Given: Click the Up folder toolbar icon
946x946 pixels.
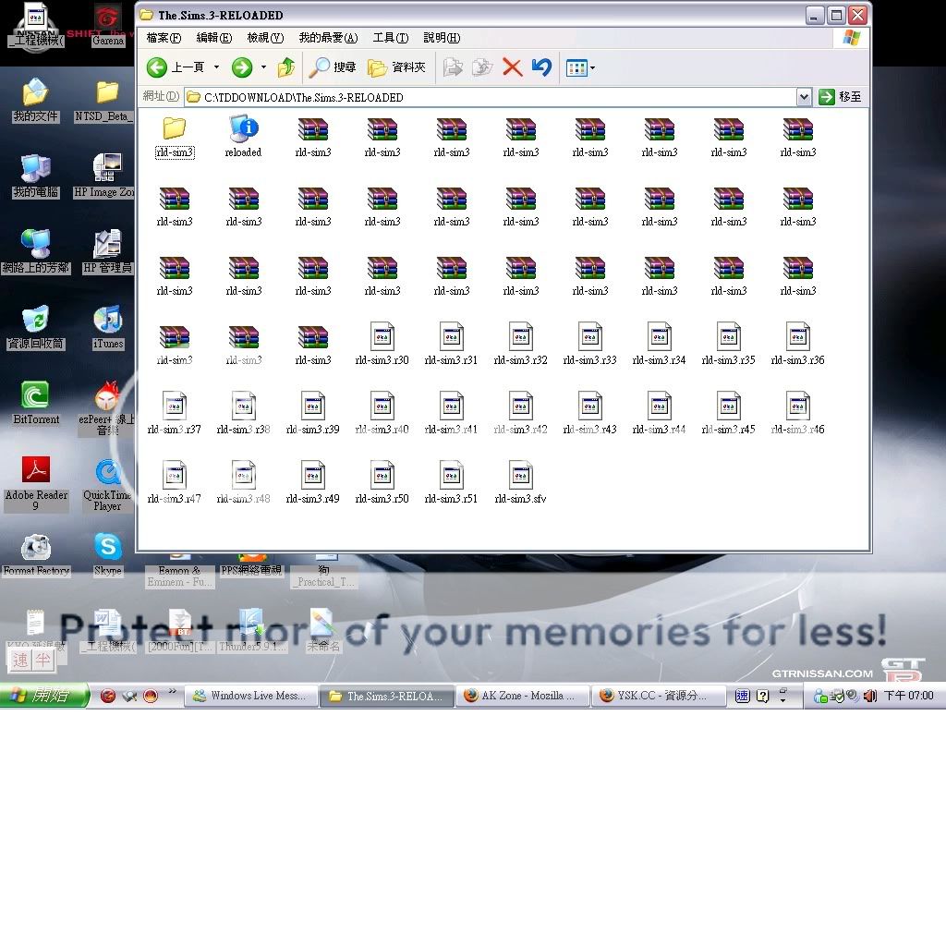Looking at the screenshot, I should 286,67.
